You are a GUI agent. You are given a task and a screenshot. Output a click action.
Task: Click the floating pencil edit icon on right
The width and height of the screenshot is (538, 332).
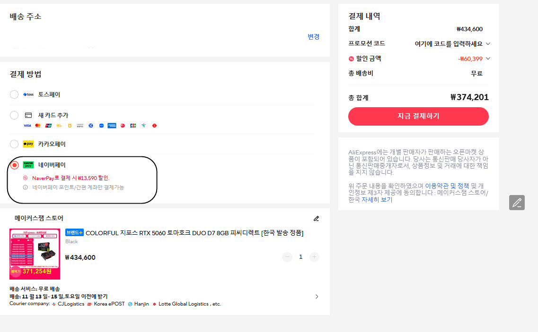point(517,203)
